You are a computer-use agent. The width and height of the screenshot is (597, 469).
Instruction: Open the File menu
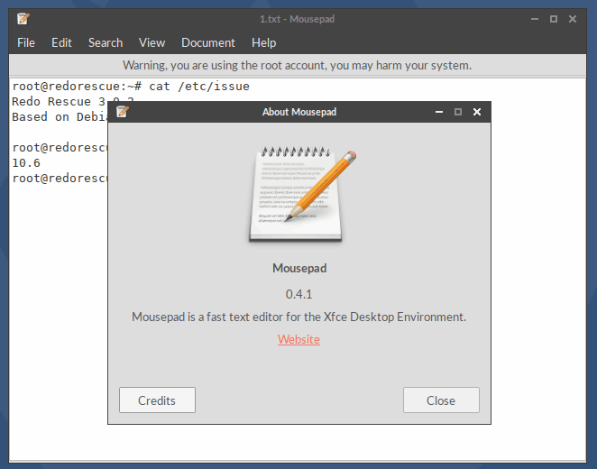[26, 42]
